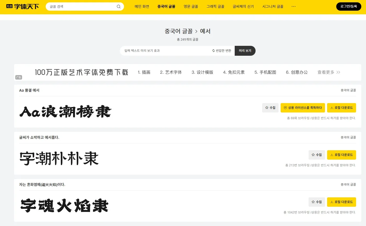The image size is (366, 226).
Task: Click 상용 라이선스를 획득하다 button
Action: tap(303, 108)
